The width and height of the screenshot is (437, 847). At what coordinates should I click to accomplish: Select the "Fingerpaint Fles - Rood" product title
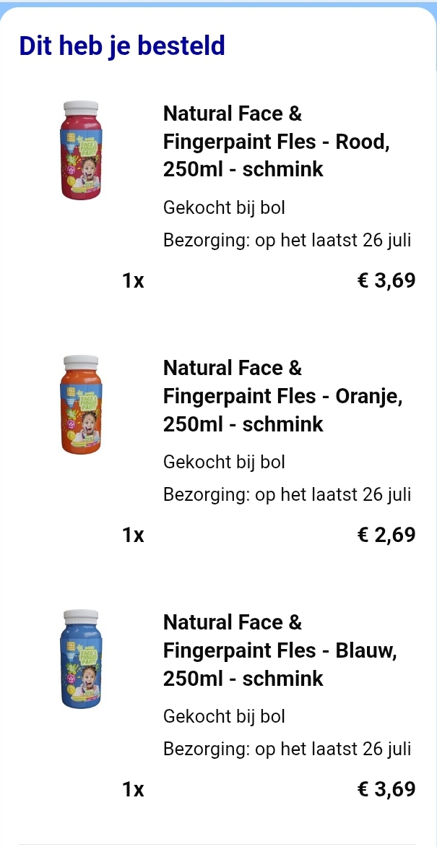click(x=277, y=142)
